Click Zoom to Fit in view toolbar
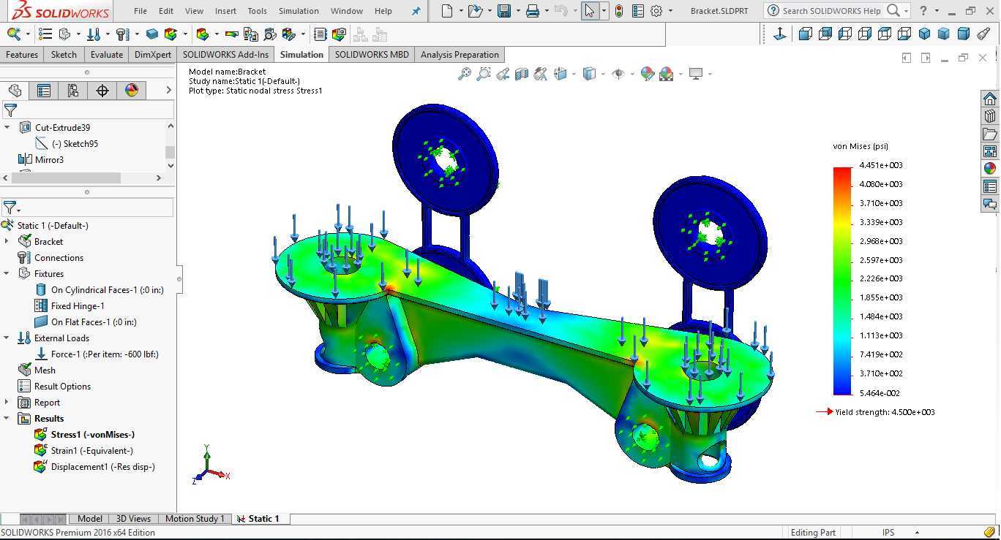 click(x=465, y=74)
